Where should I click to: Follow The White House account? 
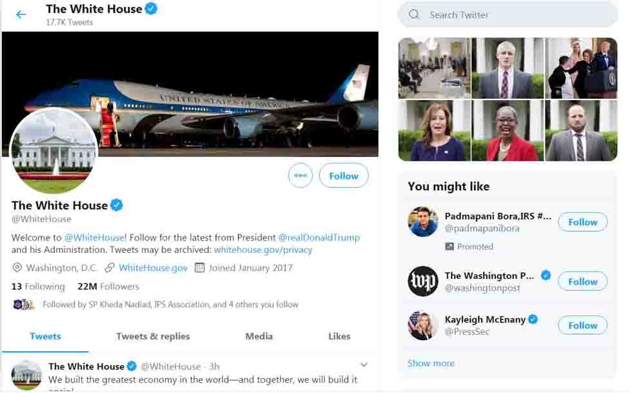(x=344, y=176)
